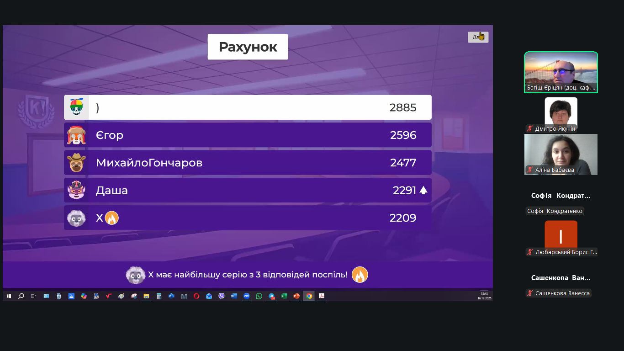Open Microsoft Word from the taskbar
The image size is (624, 351).
(234, 296)
